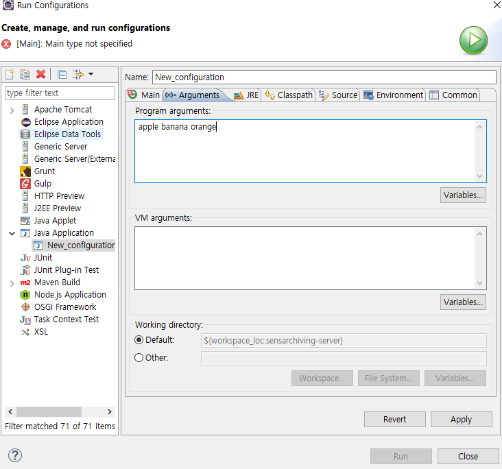
Task: Click the Filter launch configurations icon
Action: click(x=77, y=74)
